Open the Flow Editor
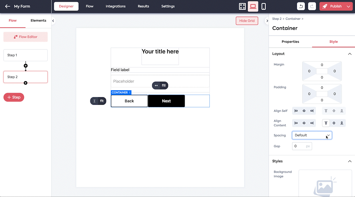The image size is (355, 197). [x=26, y=37]
